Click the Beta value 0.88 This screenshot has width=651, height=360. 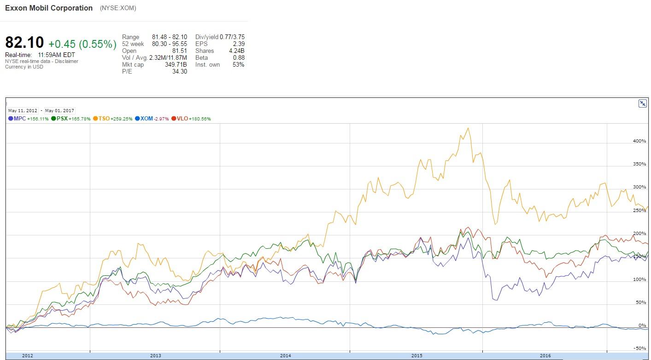tap(239, 57)
